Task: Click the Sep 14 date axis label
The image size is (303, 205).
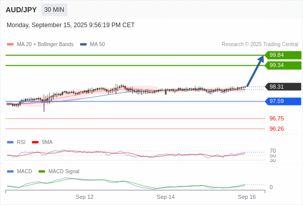Action: tap(165, 197)
